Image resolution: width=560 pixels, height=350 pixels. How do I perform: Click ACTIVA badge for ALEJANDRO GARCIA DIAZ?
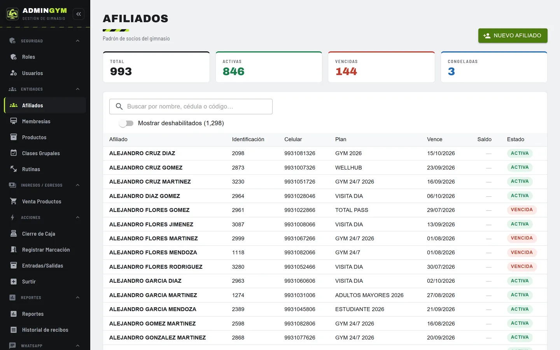(x=520, y=281)
